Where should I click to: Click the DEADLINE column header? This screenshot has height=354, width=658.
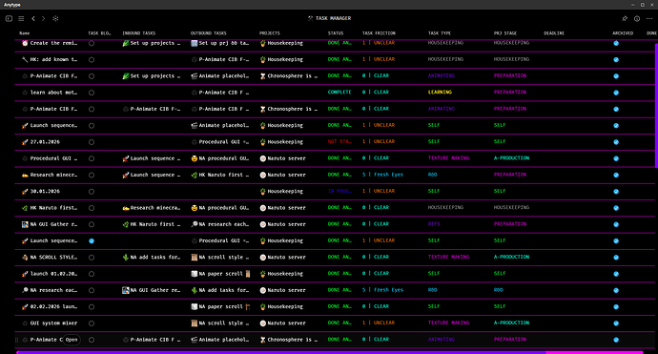[x=554, y=33]
